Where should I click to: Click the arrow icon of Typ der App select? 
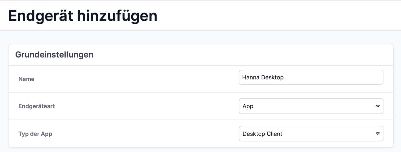378,134
